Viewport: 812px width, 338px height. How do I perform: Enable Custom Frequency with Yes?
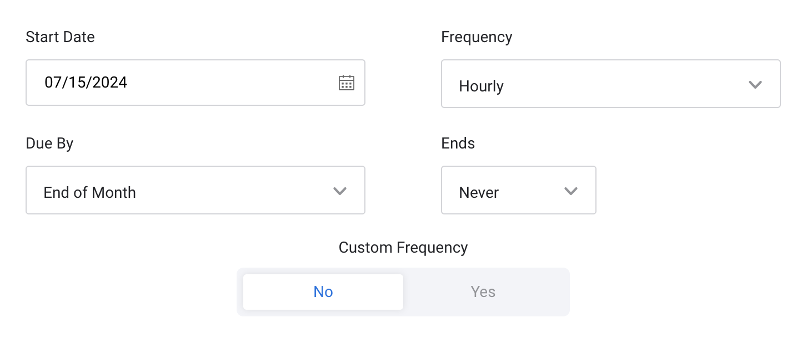click(483, 292)
